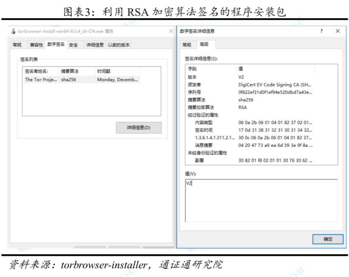Image resolution: width=349 pixels, height=277 pixels.
Task: Switch to the 常规 tab of properties
Action: click(x=18, y=45)
